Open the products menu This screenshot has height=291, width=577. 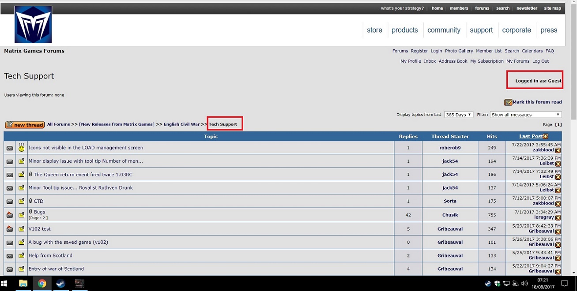(404, 30)
